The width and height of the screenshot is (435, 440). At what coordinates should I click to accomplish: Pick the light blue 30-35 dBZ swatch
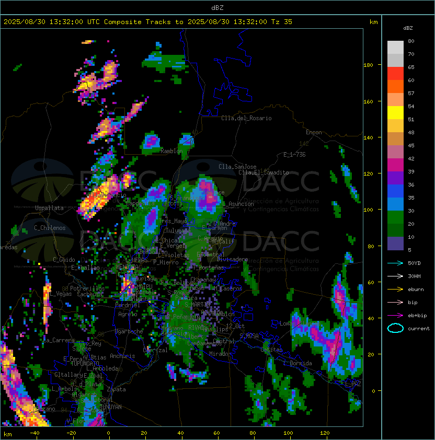click(x=395, y=204)
